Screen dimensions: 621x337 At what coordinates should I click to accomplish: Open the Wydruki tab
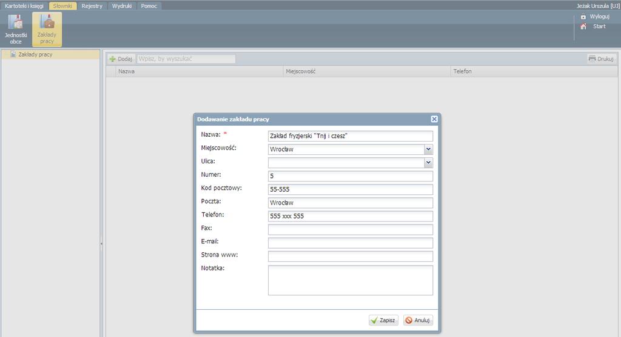121,6
